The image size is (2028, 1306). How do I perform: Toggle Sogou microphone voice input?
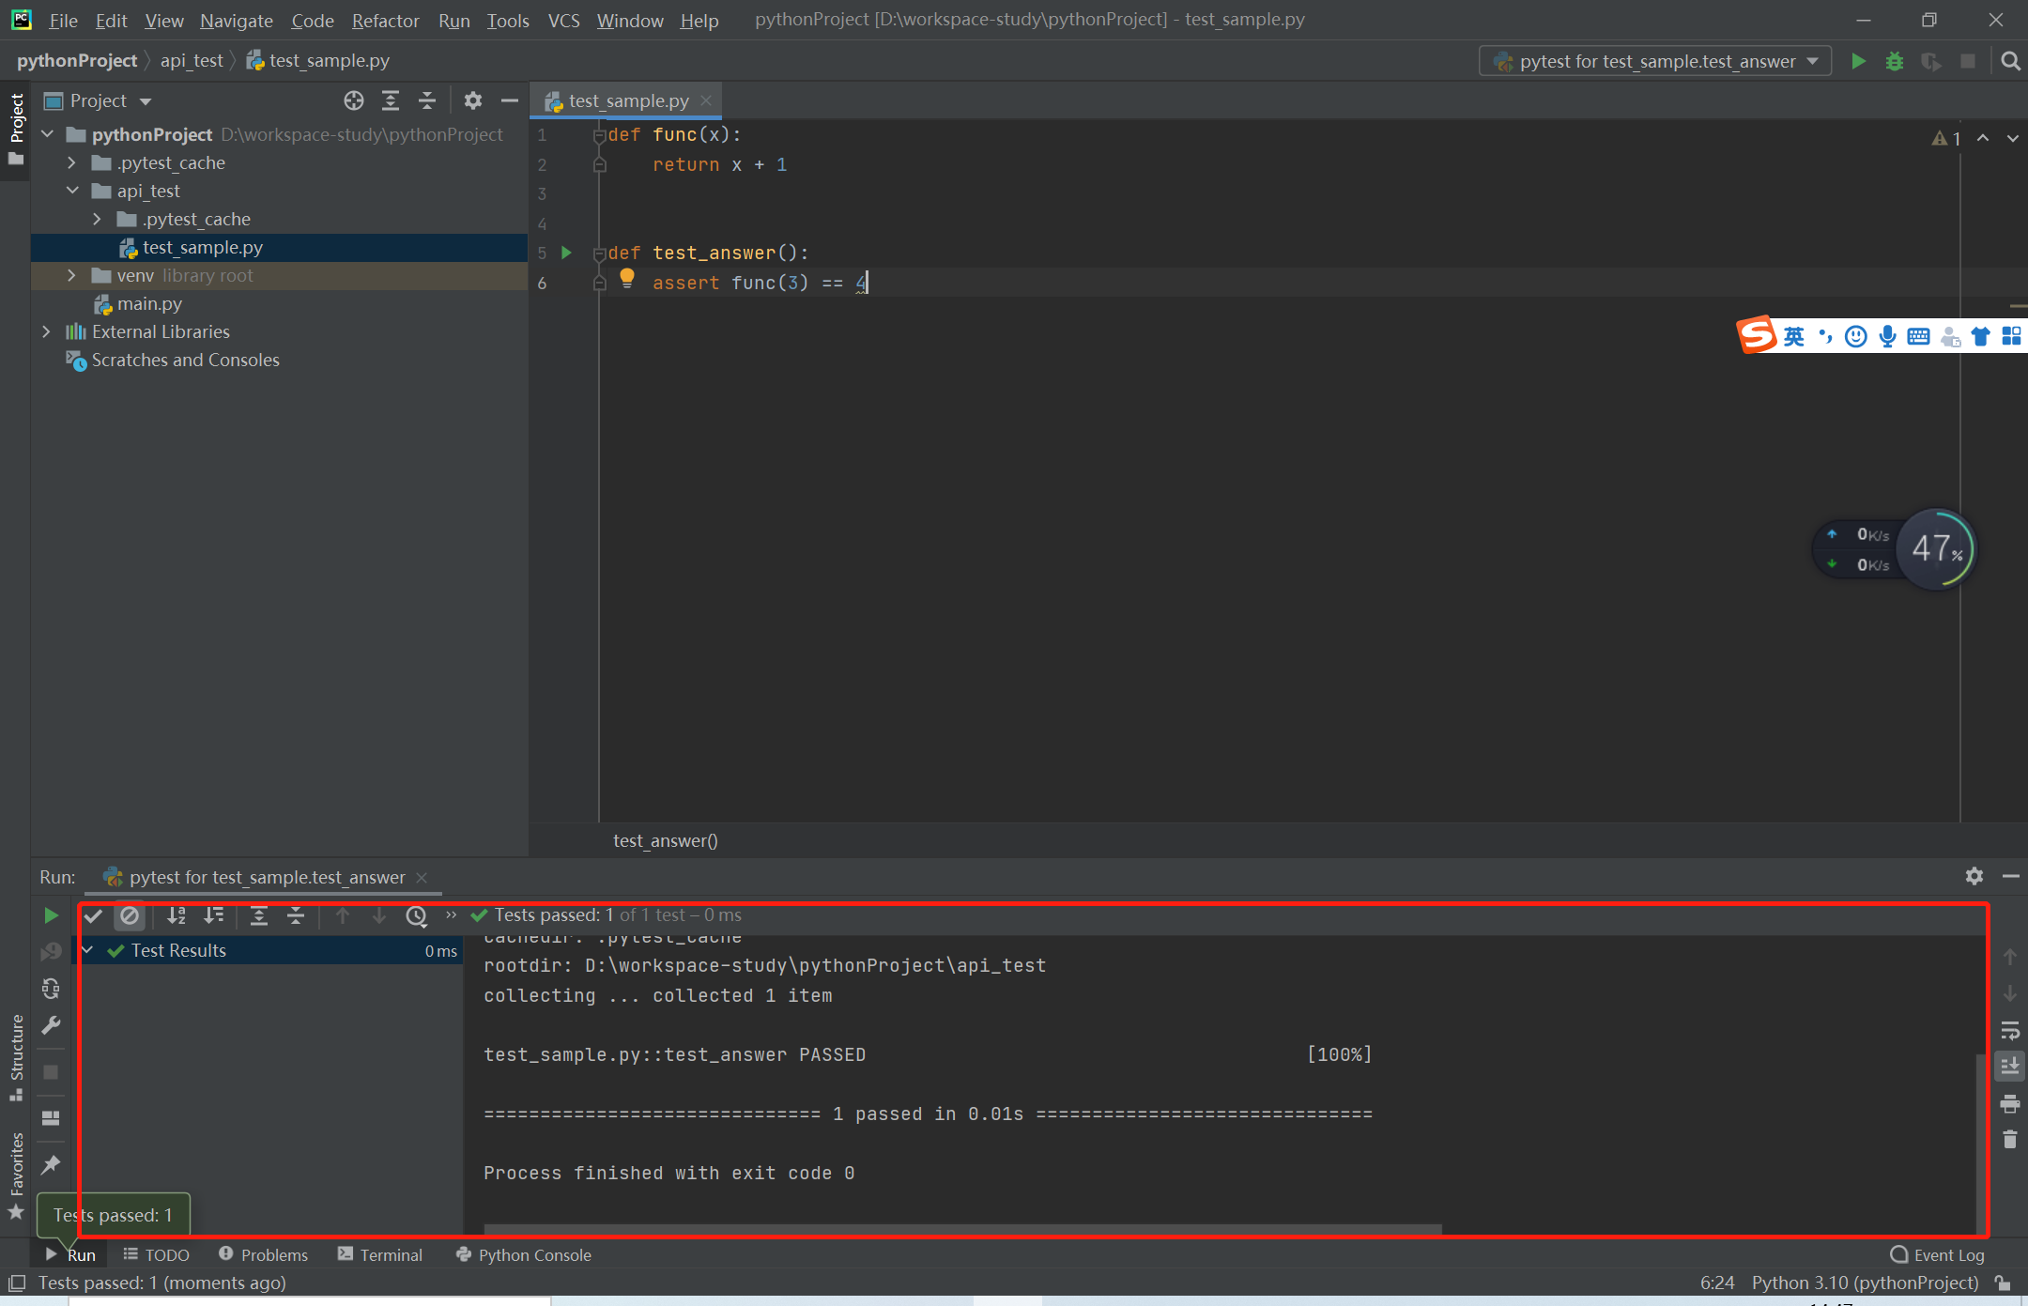pos(1887,336)
